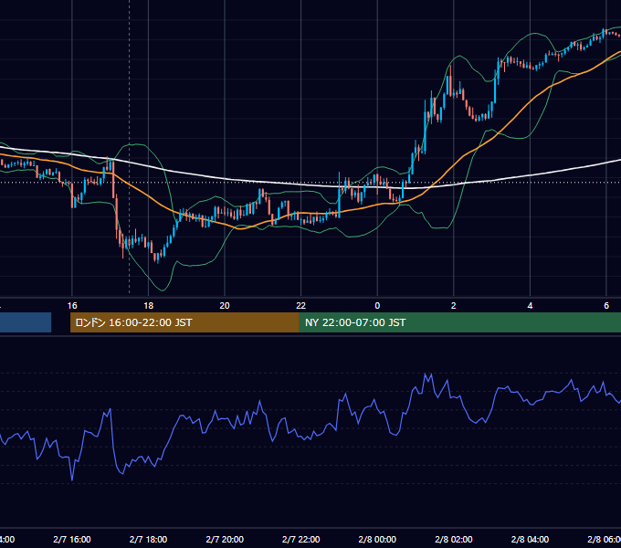Click the blue session bar before London
Viewport: 621px width, 548px height.
[26, 322]
